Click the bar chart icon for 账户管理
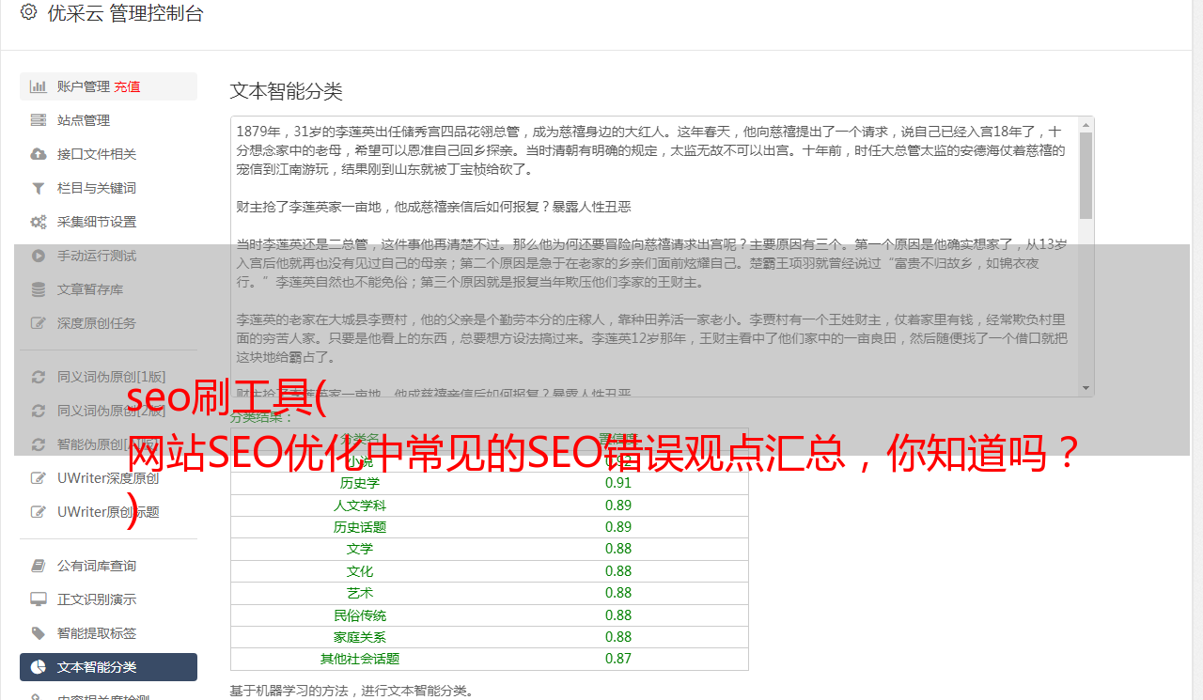Image resolution: width=1203 pixels, height=700 pixels. point(39,86)
